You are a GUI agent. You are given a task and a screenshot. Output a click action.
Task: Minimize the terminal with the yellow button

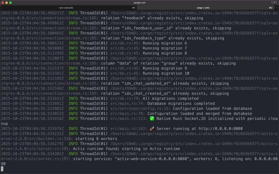click(x=7, y=3)
